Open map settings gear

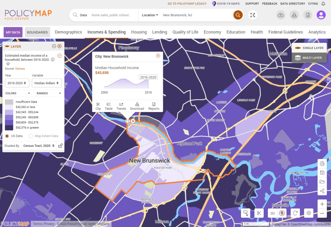click(309, 213)
